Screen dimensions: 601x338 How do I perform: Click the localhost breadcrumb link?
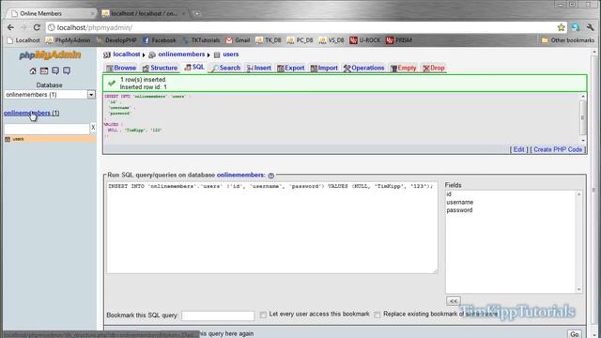(x=127, y=54)
